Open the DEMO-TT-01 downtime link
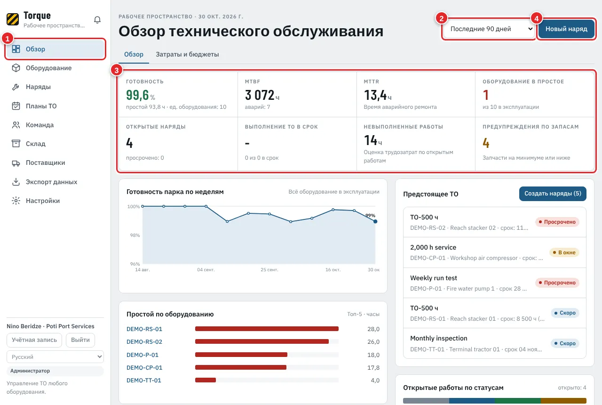602x405 pixels. (x=144, y=380)
